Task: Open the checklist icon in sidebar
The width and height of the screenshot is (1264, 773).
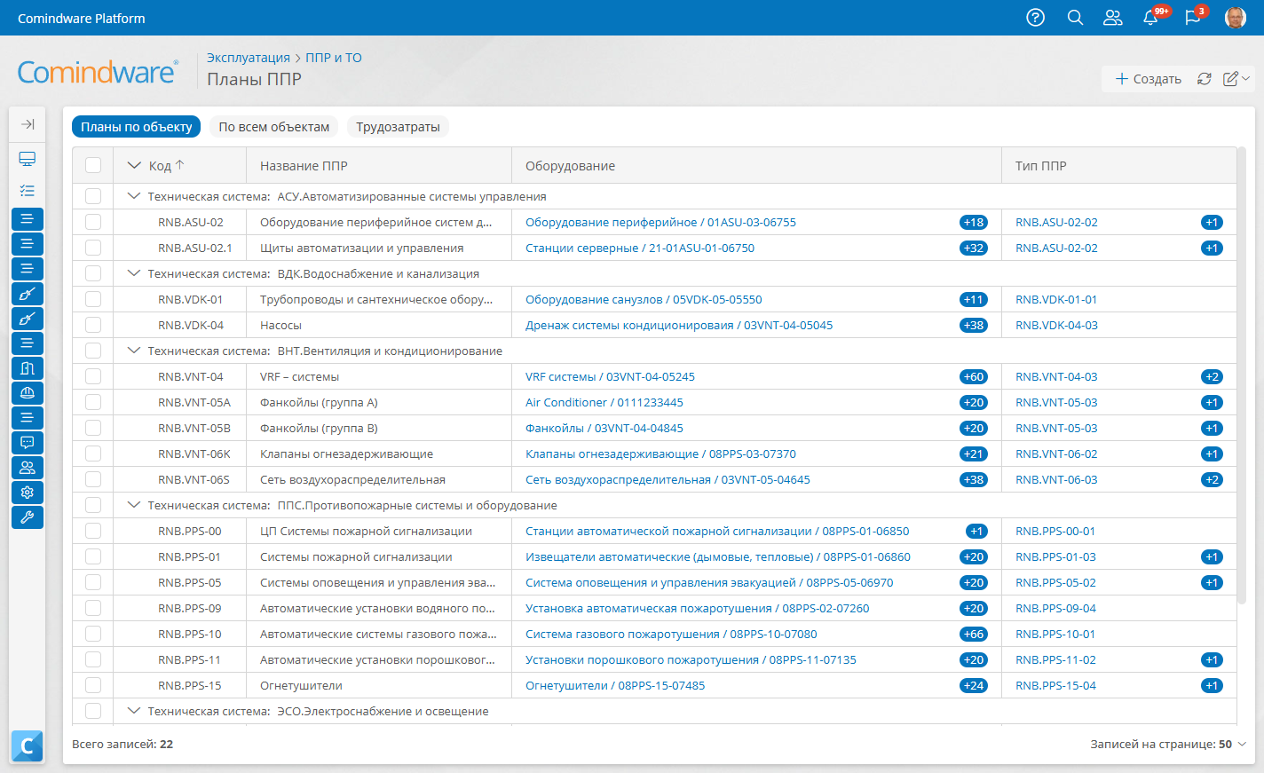Action: coord(28,191)
